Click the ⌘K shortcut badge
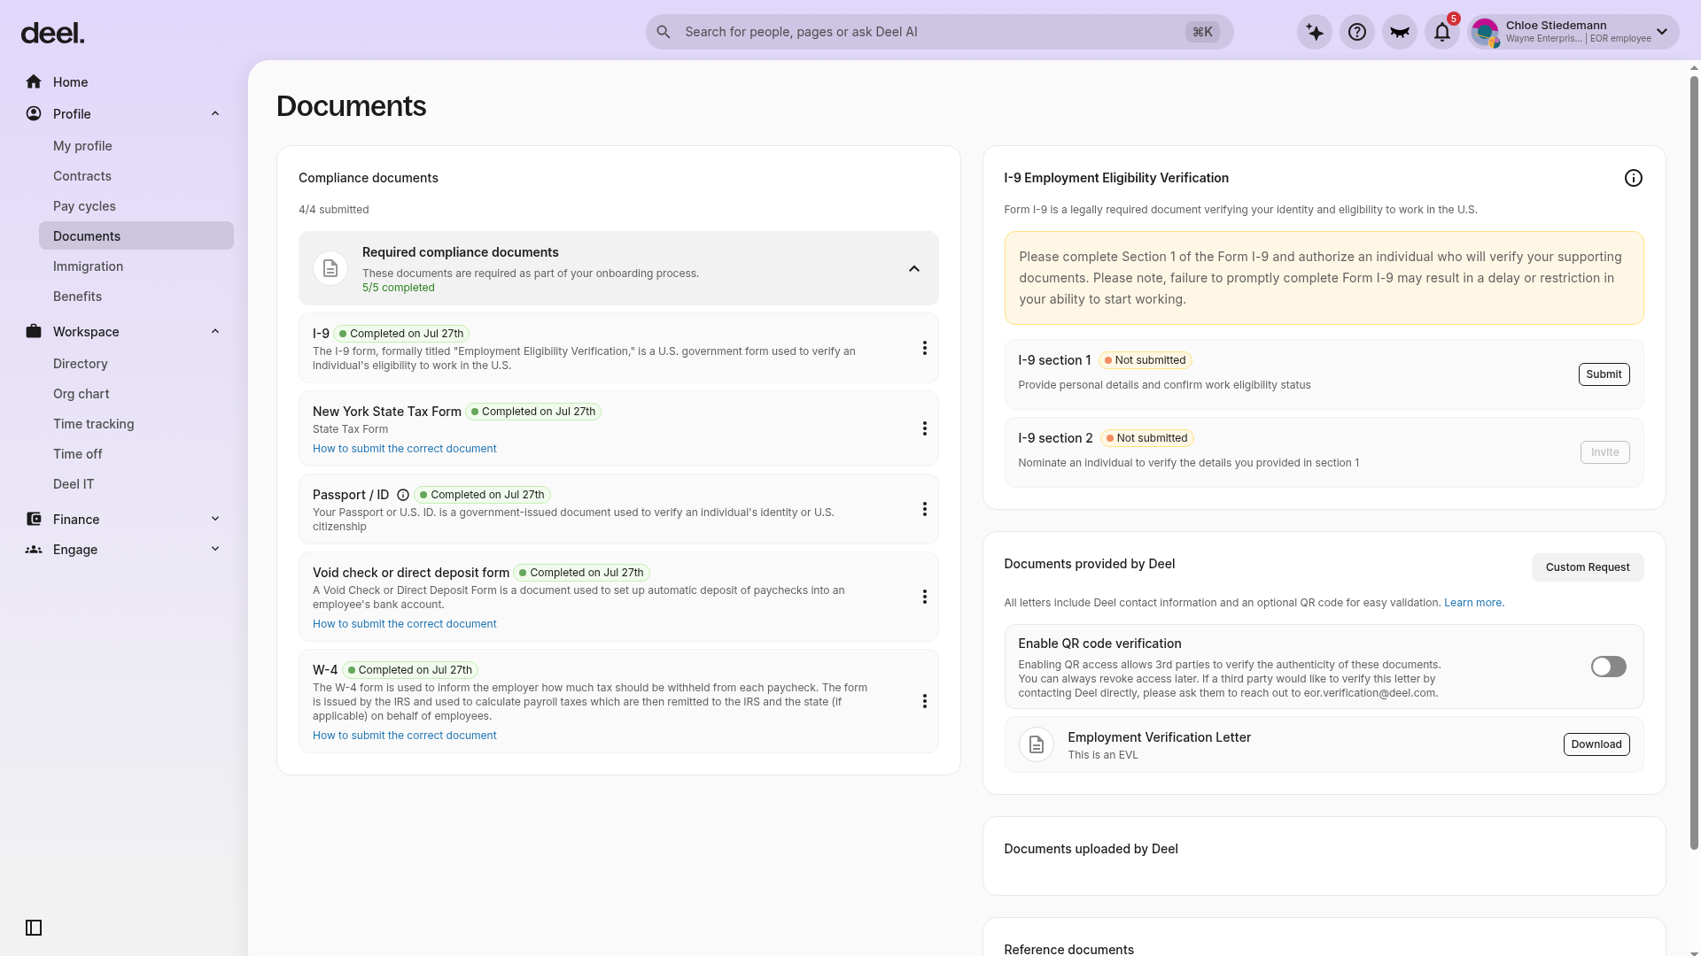1701x956 pixels. click(x=1202, y=32)
